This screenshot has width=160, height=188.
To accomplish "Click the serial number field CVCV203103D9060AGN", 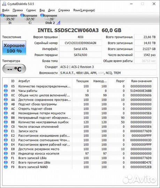I will tap(81, 43).
